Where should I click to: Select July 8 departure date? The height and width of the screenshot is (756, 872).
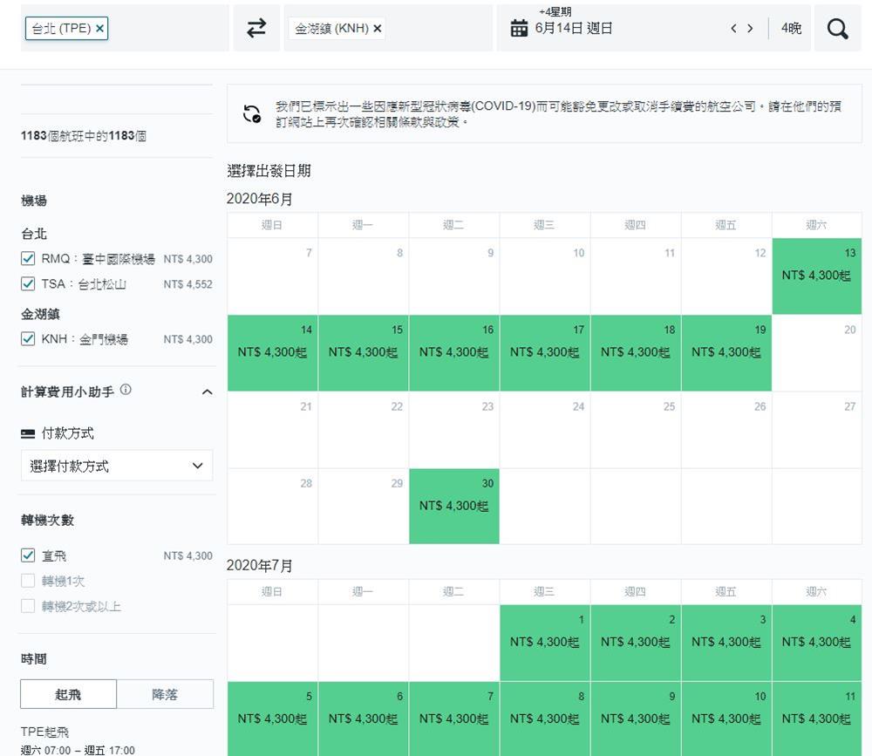click(x=544, y=719)
